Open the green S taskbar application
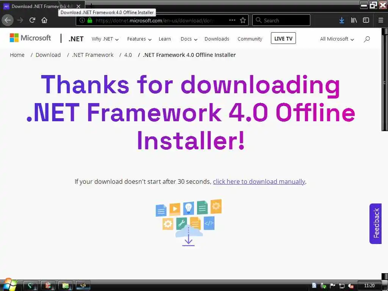The image size is (388, 291). (x=30, y=286)
